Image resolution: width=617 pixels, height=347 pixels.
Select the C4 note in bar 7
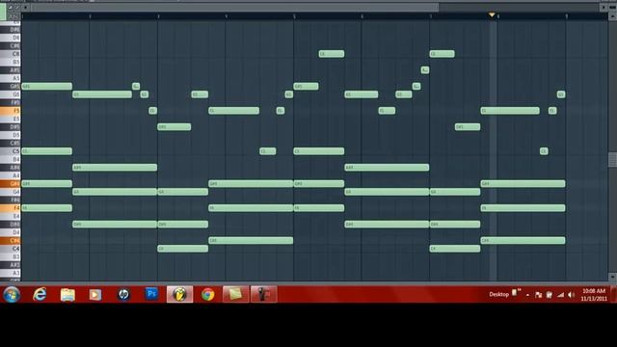point(455,249)
